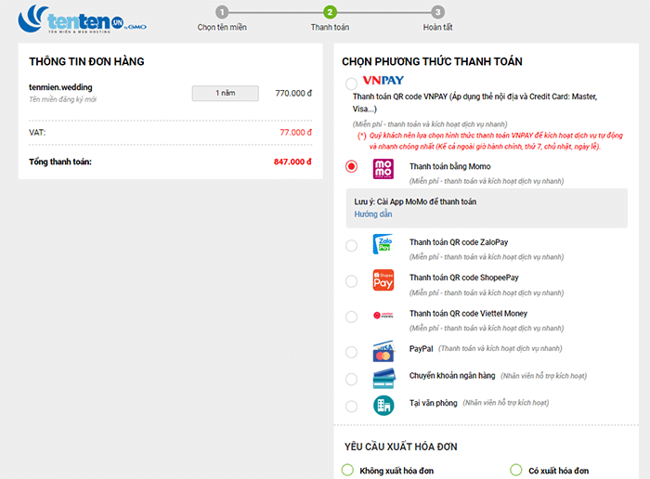Select the ZaloPay QR code radio option
This screenshot has width=650, height=479.
351,246
